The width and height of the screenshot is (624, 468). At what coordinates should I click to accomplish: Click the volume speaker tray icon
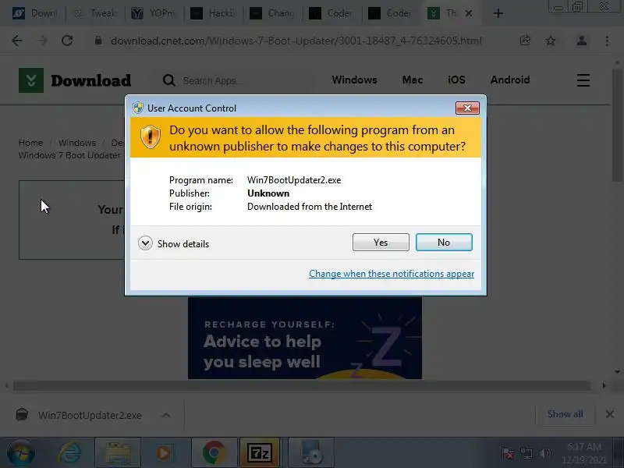544,453
